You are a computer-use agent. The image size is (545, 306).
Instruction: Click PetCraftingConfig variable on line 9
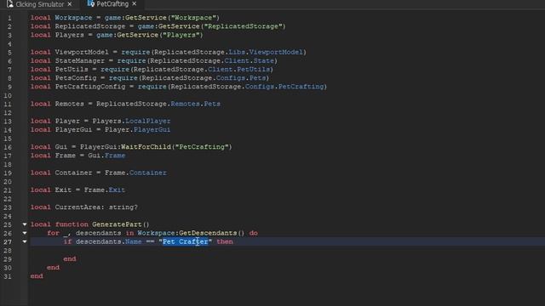[x=90, y=87]
